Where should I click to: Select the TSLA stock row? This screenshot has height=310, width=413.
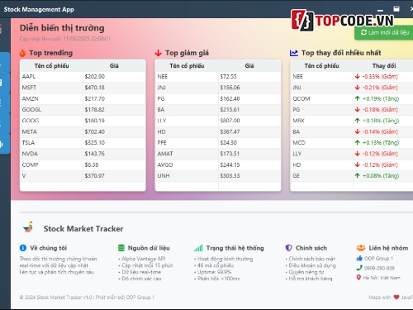coord(83,143)
